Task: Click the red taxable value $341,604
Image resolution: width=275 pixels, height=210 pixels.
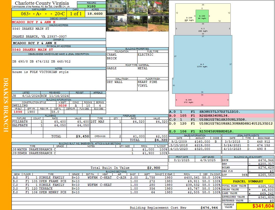Action: point(255,206)
